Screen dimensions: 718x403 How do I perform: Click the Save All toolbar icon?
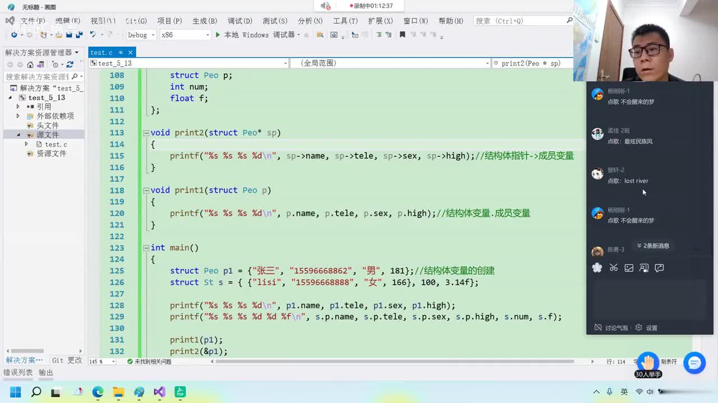79,35
